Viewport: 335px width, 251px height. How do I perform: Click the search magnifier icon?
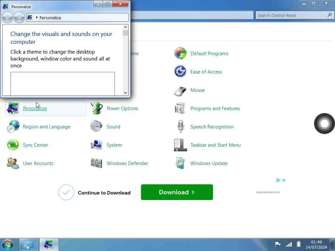(x=330, y=15)
